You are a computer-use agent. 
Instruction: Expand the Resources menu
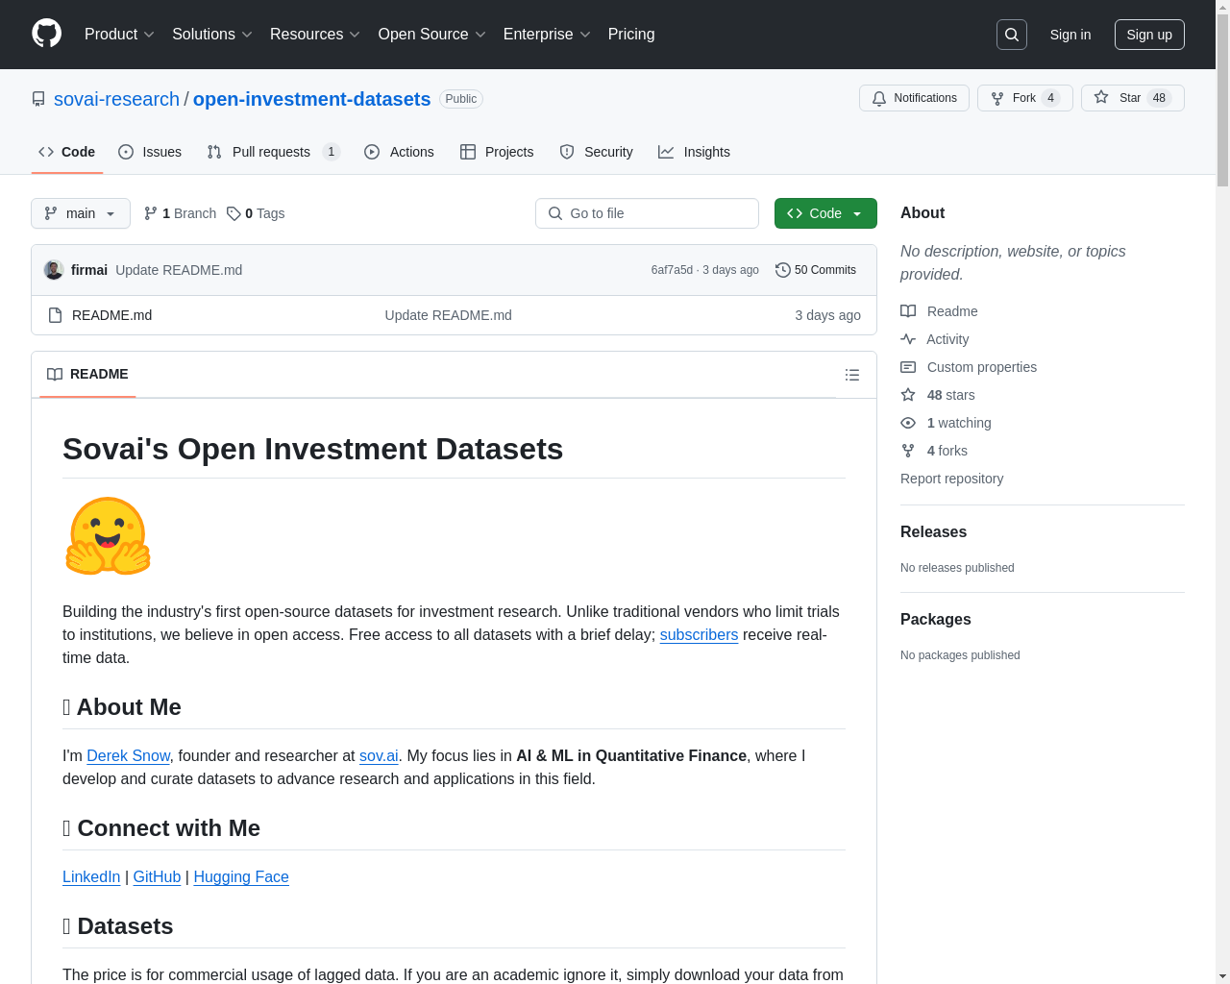(x=315, y=35)
